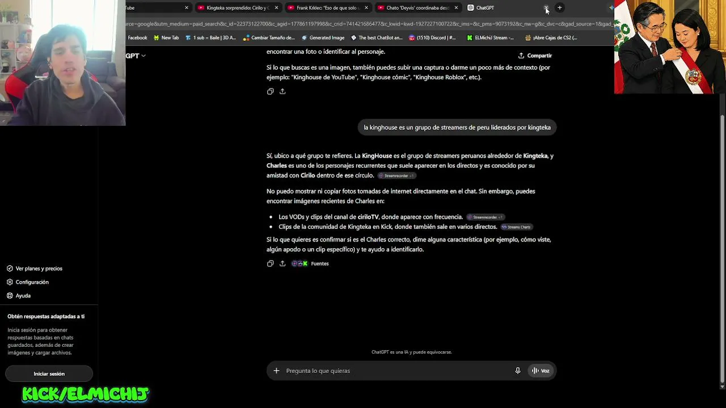Open the Fuentes sources list

click(310, 263)
